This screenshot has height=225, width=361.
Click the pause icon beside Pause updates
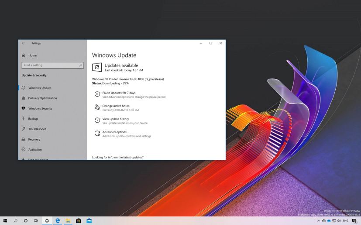[97, 94]
